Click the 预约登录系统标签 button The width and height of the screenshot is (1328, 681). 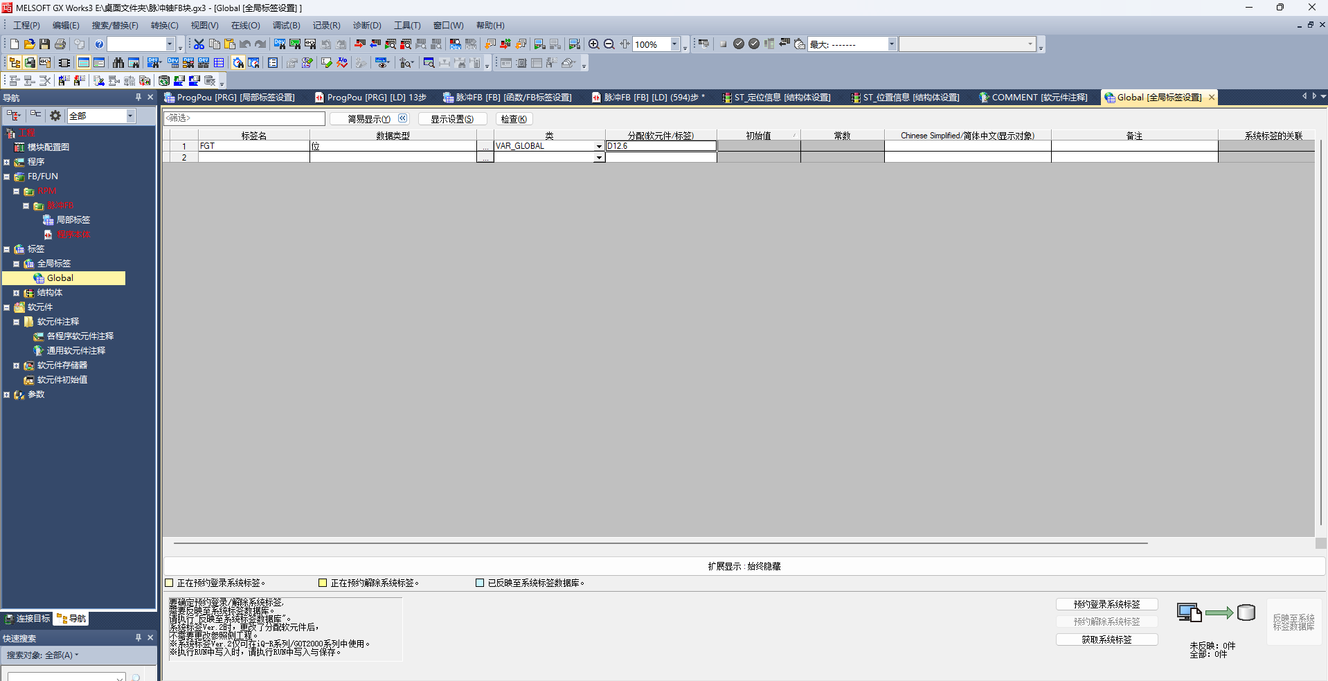coord(1106,604)
